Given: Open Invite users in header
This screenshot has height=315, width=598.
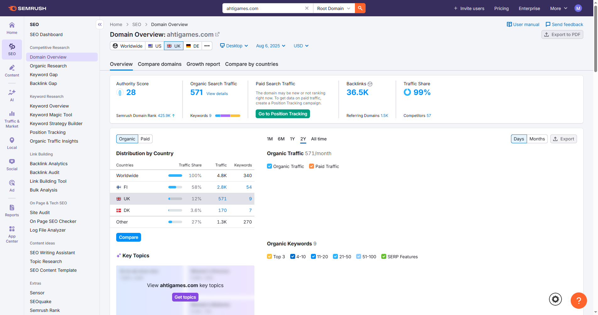Looking at the screenshot, I should pyautogui.click(x=469, y=8).
